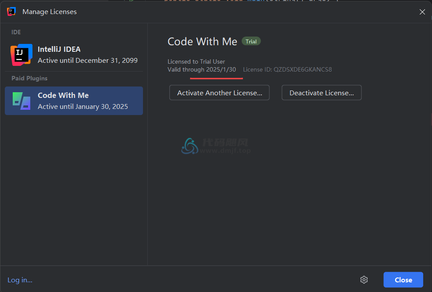Click the Valid through 2025/1/30 text
Screen dimensions: 432x292
pos(202,69)
